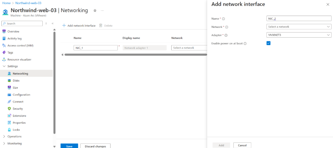Expand the Monitoring section
Screen dimensions: 333x148
(x=4, y=144)
